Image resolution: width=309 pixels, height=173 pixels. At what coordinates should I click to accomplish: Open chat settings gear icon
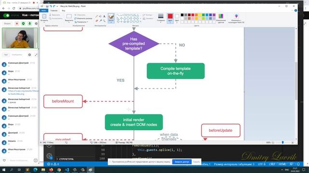pos(29,55)
